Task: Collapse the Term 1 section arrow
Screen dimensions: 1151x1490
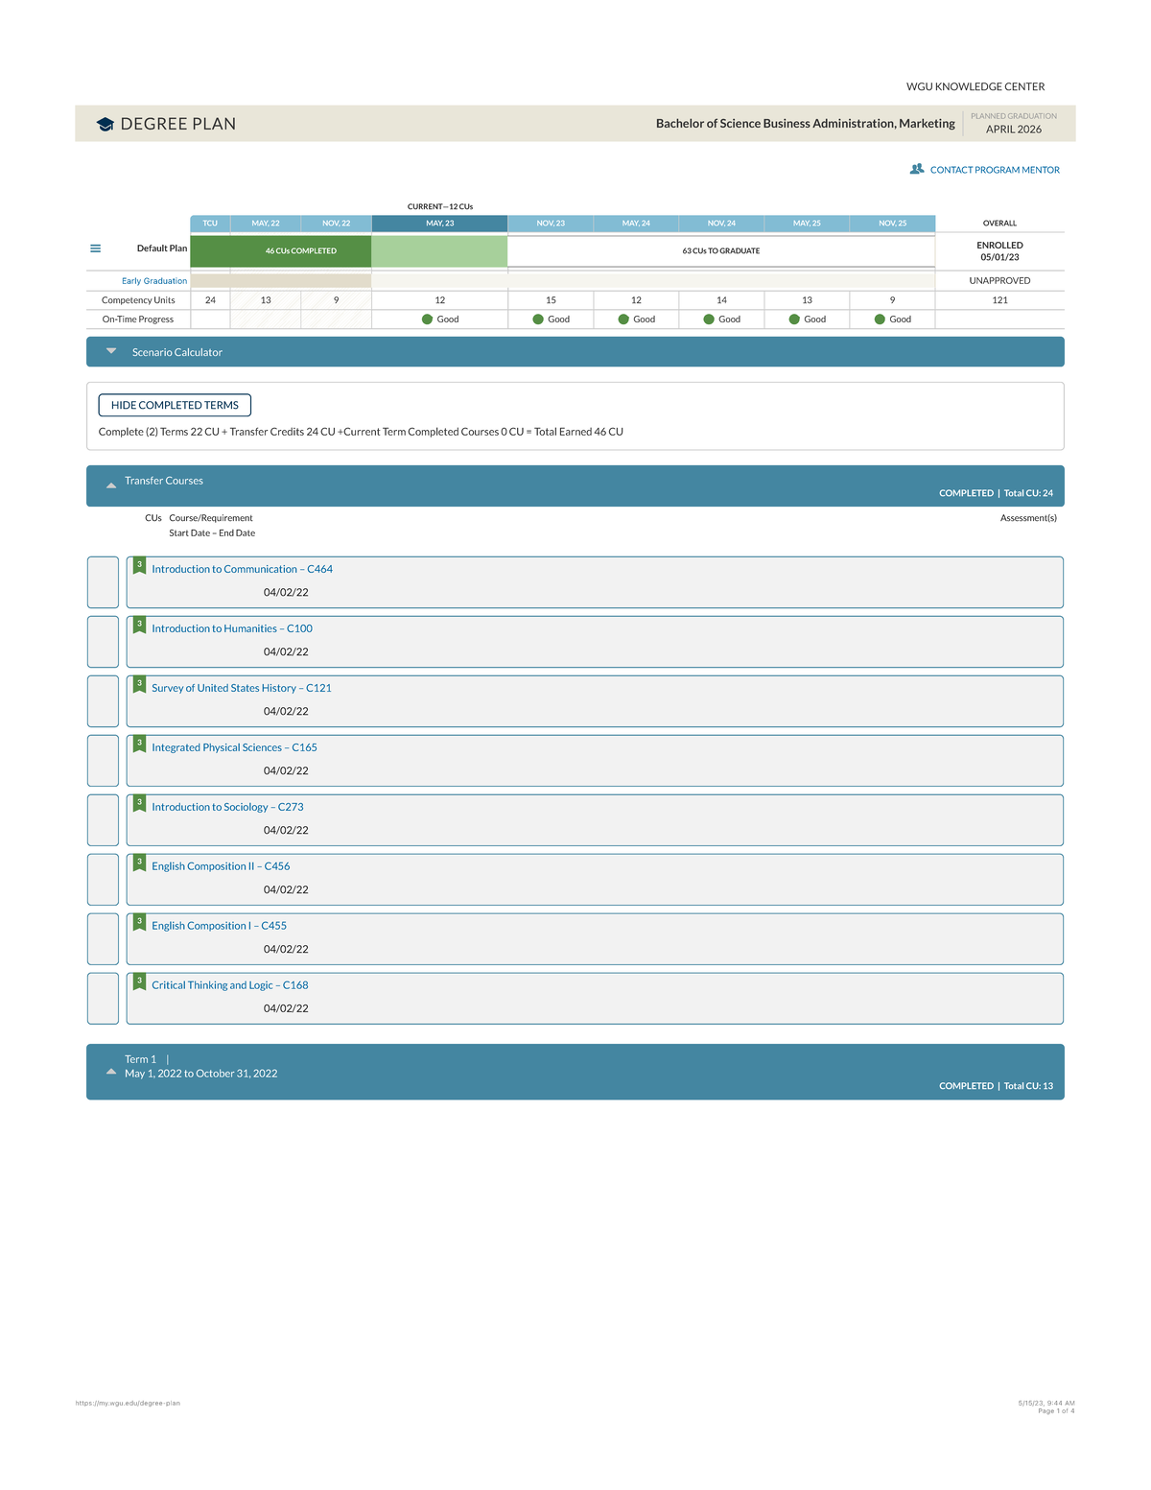Action: [x=111, y=1072]
